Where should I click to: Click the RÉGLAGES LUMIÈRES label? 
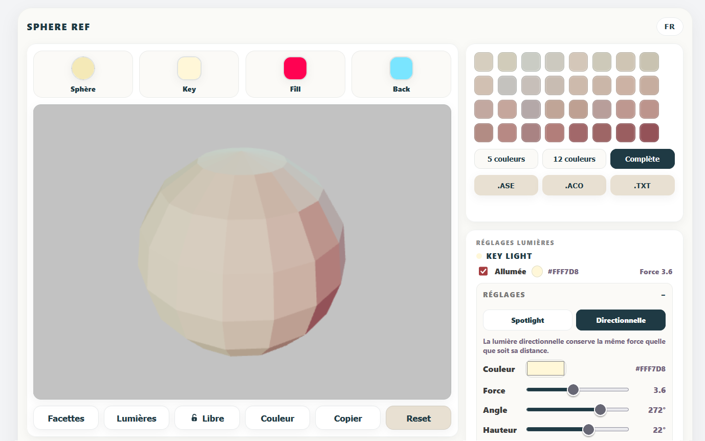click(515, 243)
